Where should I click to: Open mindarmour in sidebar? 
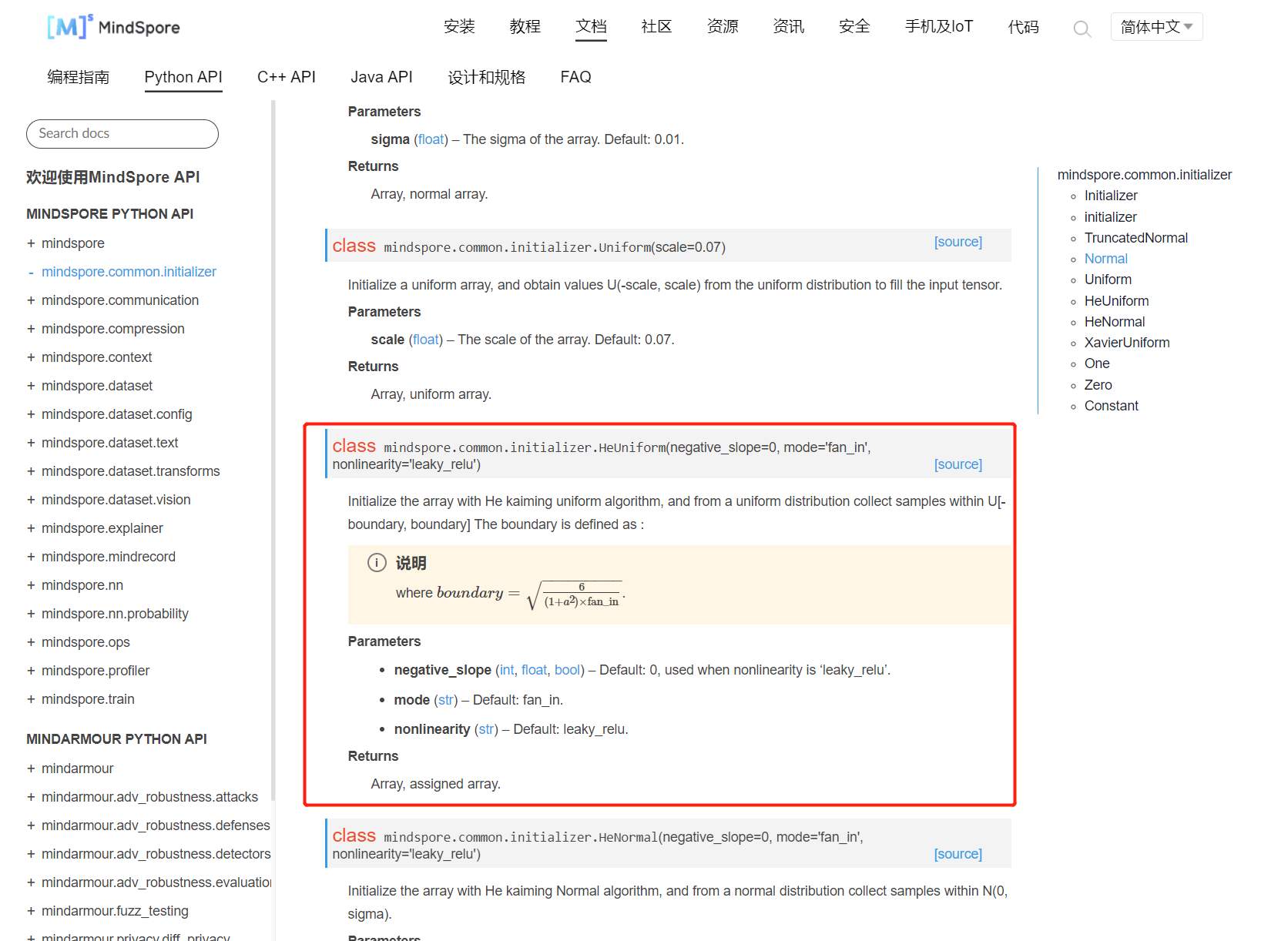(x=78, y=769)
